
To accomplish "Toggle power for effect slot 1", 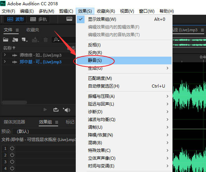I will (x=12, y=148).
